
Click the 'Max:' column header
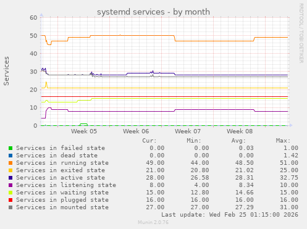(x=283, y=141)
